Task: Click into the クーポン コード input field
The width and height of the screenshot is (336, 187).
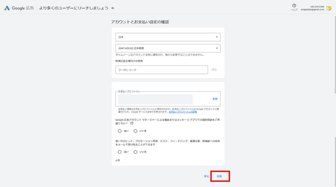Action: click(161, 70)
